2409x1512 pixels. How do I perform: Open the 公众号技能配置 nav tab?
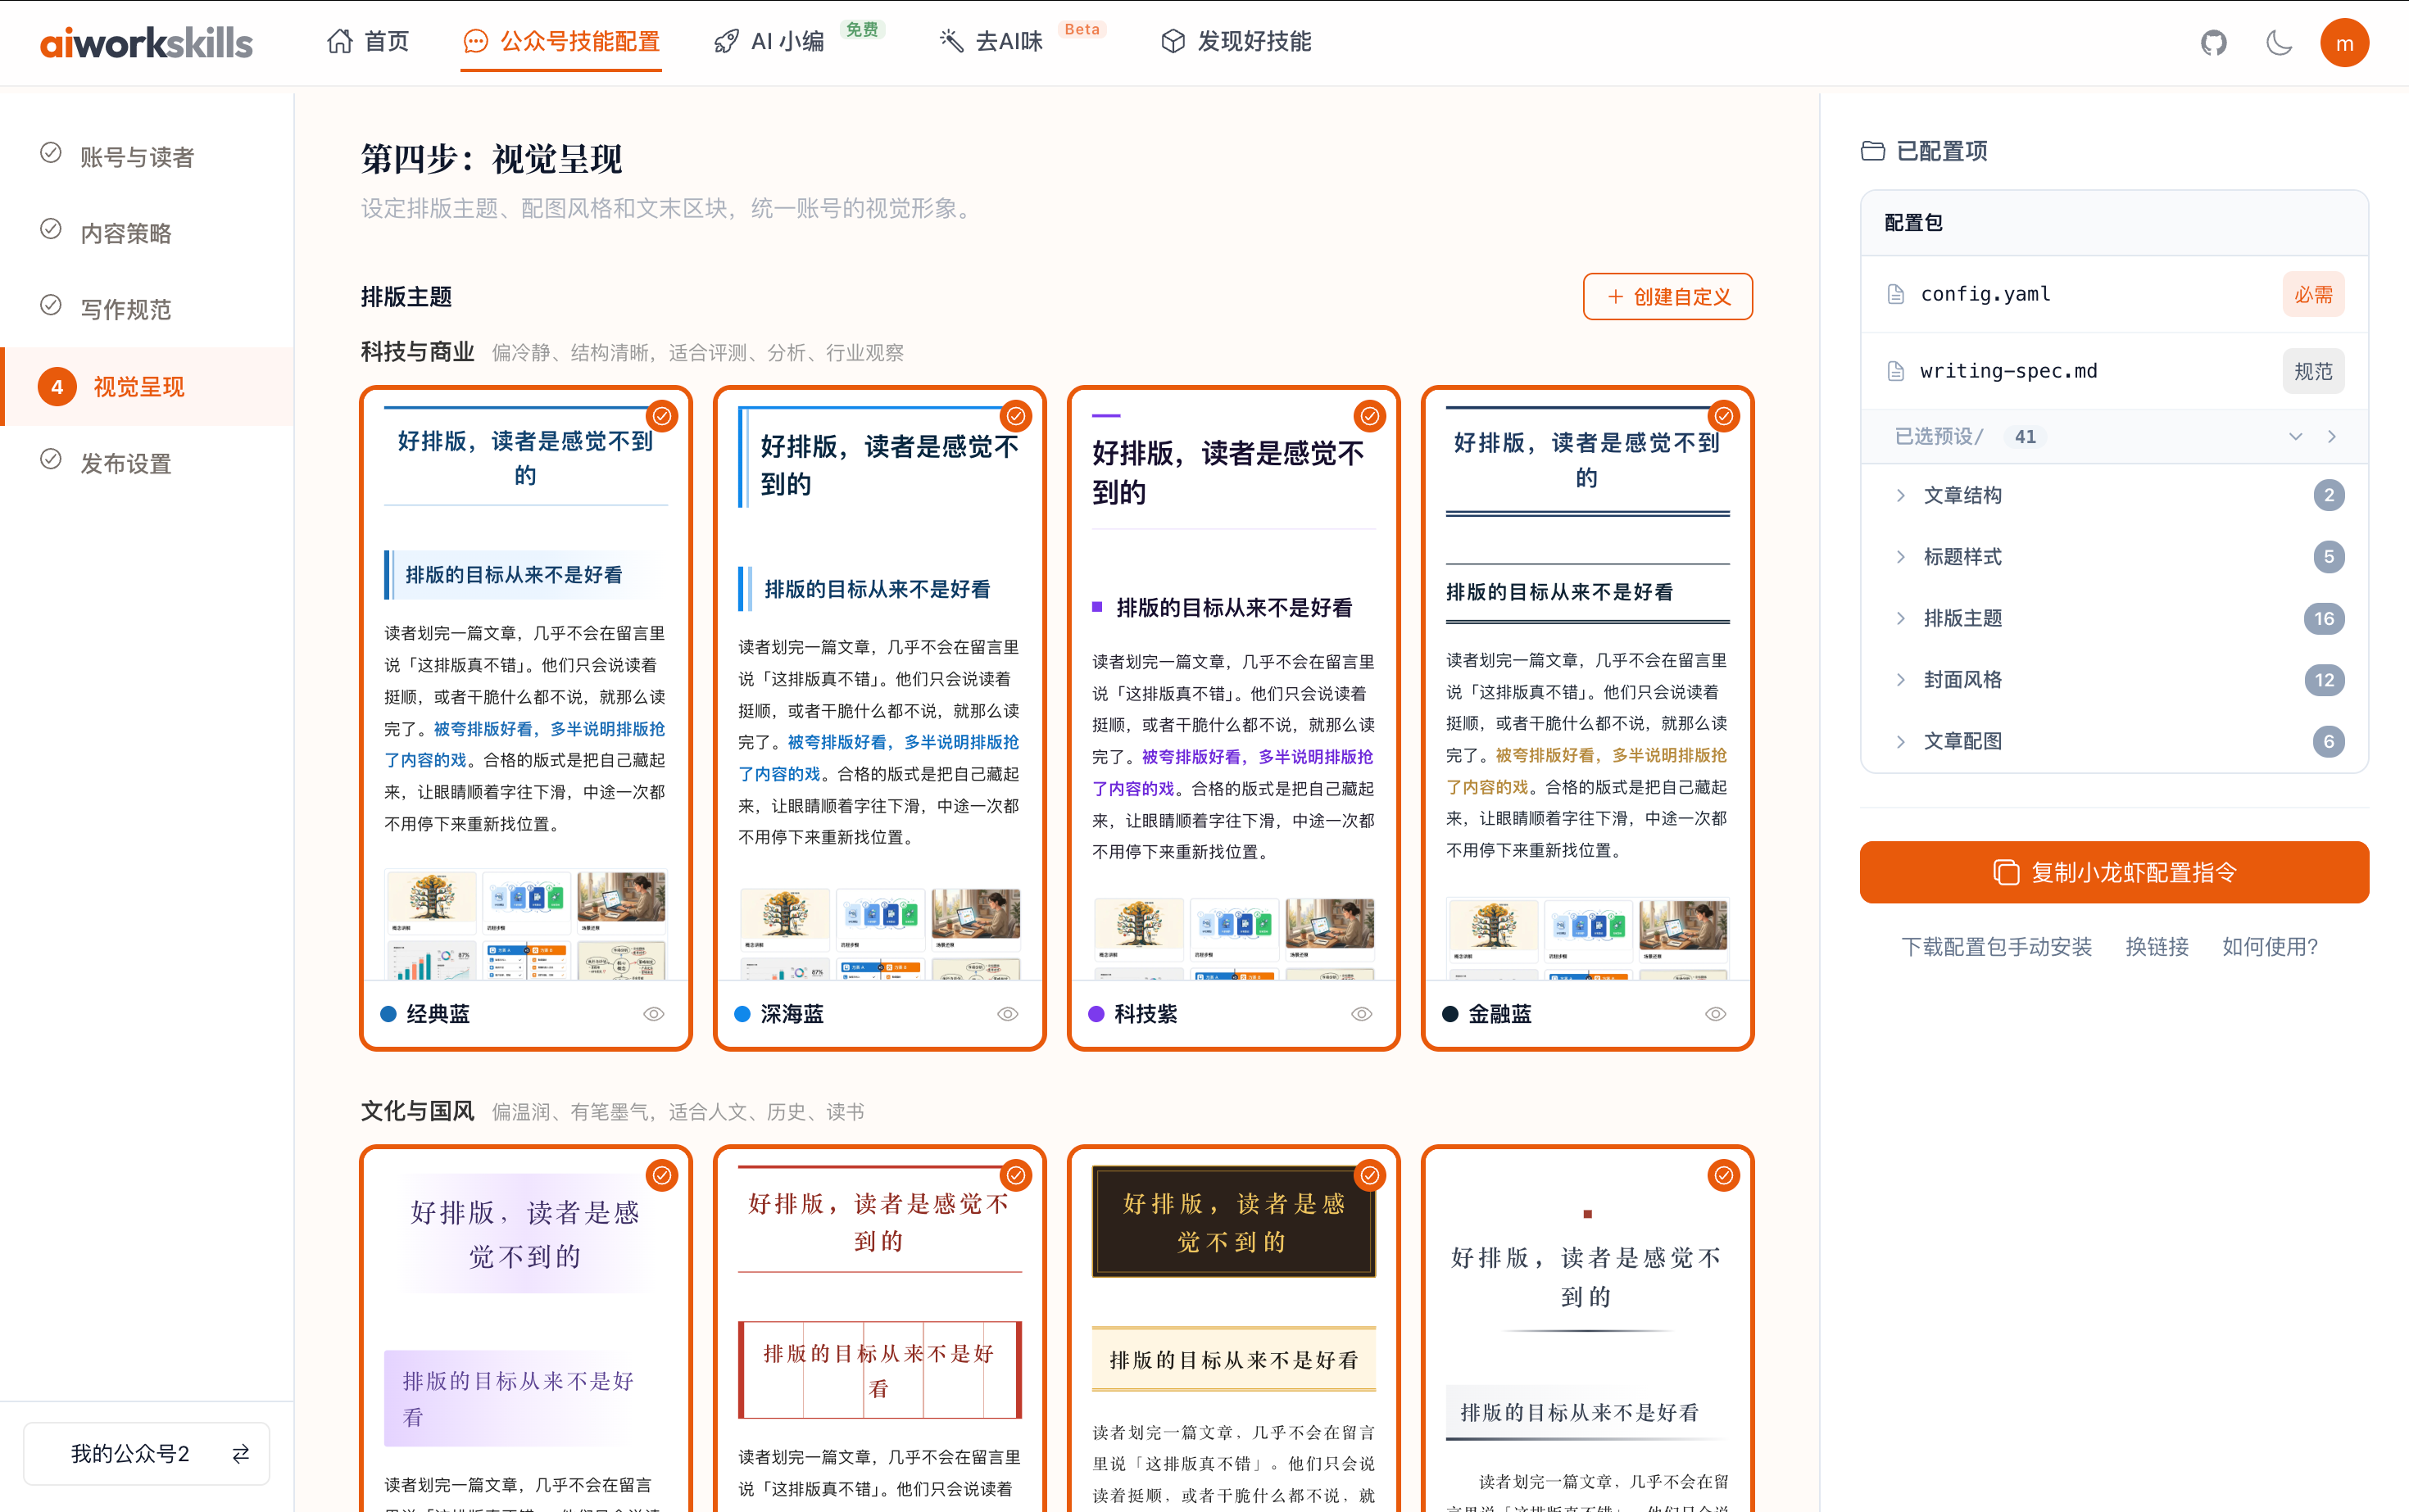click(x=561, y=41)
